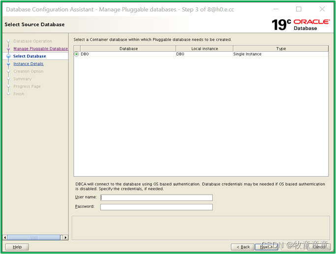
Task: Select the DB0 database radio button
Action: click(x=77, y=54)
